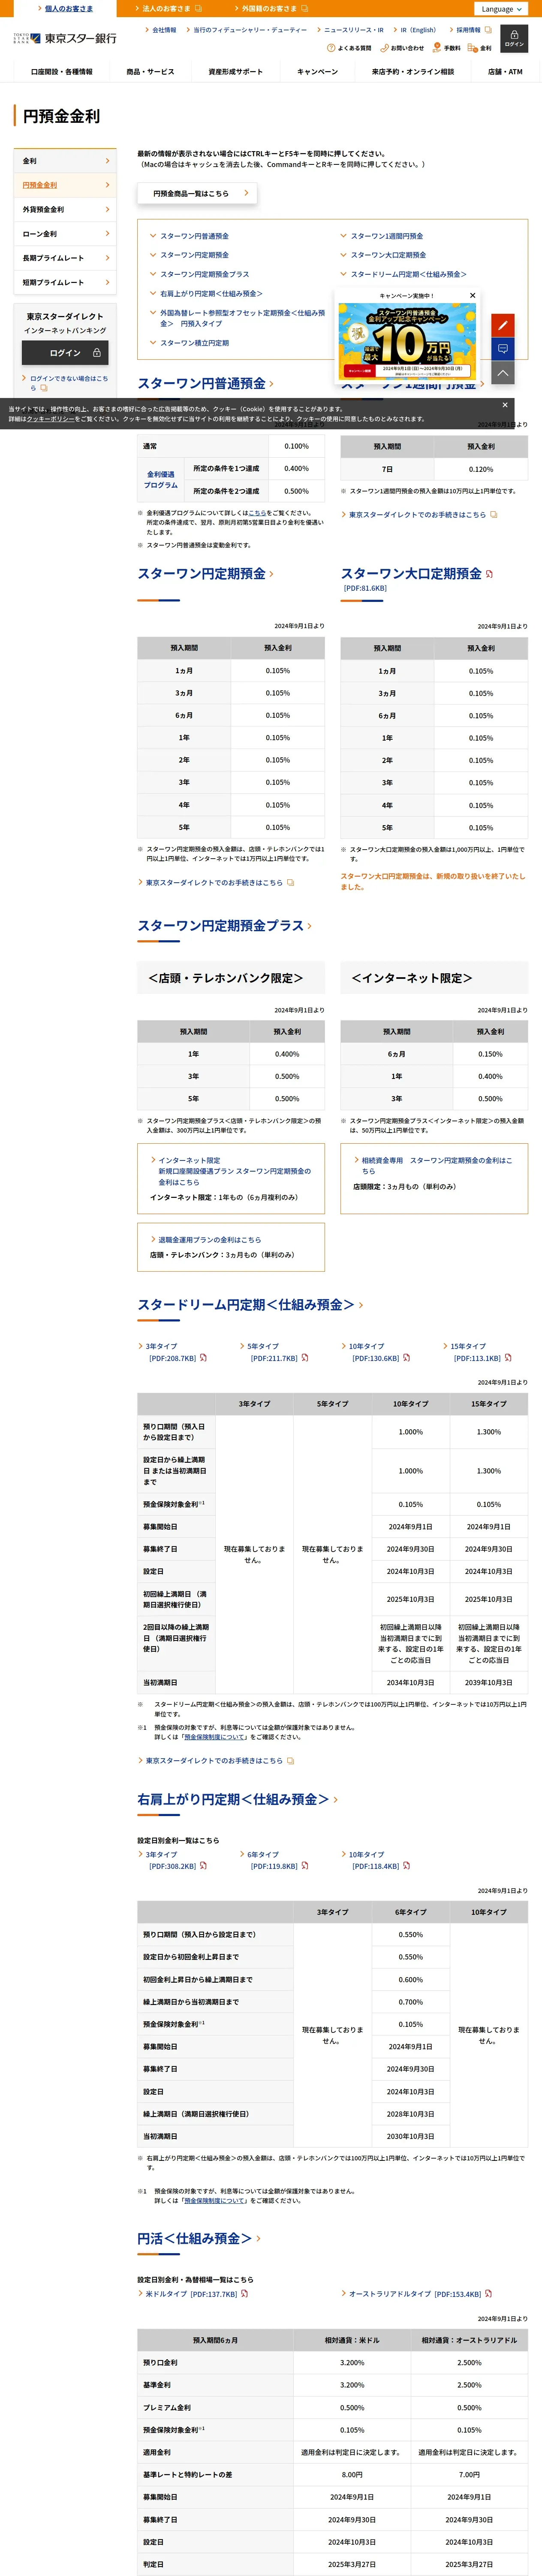The width and height of the screenshot is (542, 2576).
Task: Click the [PDF:81.6KB] link
Action: pyautogui.click(x=365, y=588)
